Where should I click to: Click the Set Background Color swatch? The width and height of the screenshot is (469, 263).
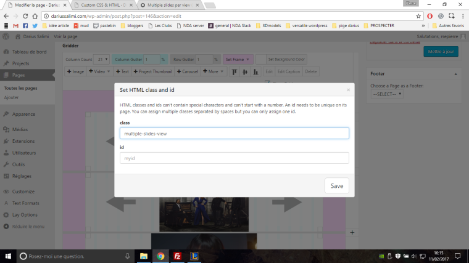coord(261,59)
